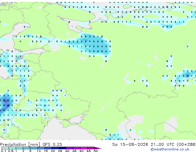Click the legend swatch between 45 and 50

point(91,148)
